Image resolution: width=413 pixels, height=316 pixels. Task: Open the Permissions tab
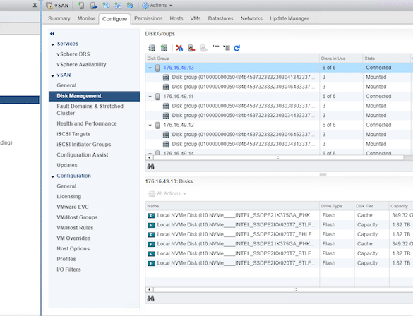[148, 18]
